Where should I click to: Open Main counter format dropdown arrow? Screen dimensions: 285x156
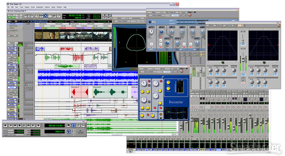pos(83,15)
